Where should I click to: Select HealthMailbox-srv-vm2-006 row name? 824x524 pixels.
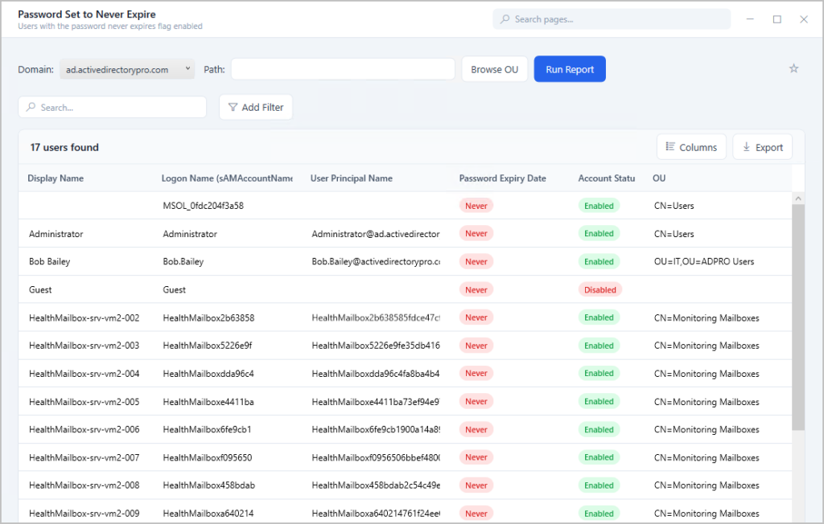(84, 429)
